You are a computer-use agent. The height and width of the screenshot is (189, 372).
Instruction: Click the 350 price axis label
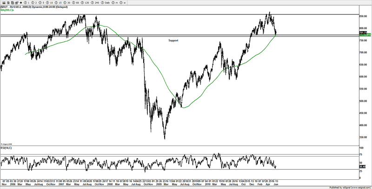tap(363, 137)
